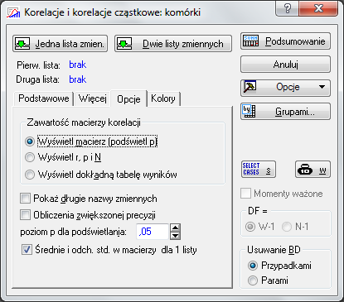Screen dimensions: 344x302
Task: Click the p-level value field
Action: (x=153, y=232)
